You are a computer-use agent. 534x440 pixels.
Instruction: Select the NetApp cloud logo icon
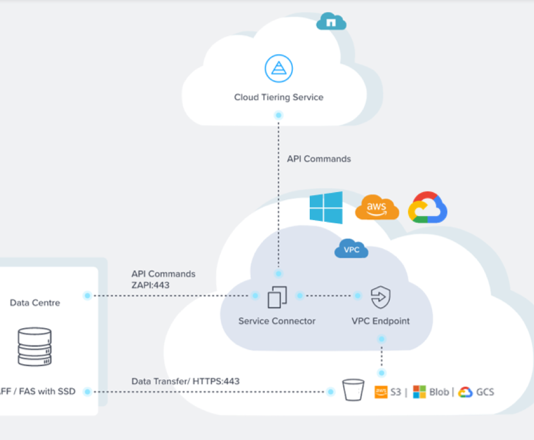[x=331, y=22]
